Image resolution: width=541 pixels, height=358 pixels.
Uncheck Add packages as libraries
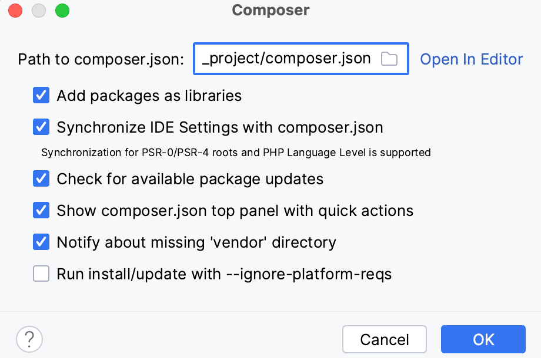coord(41,95)
